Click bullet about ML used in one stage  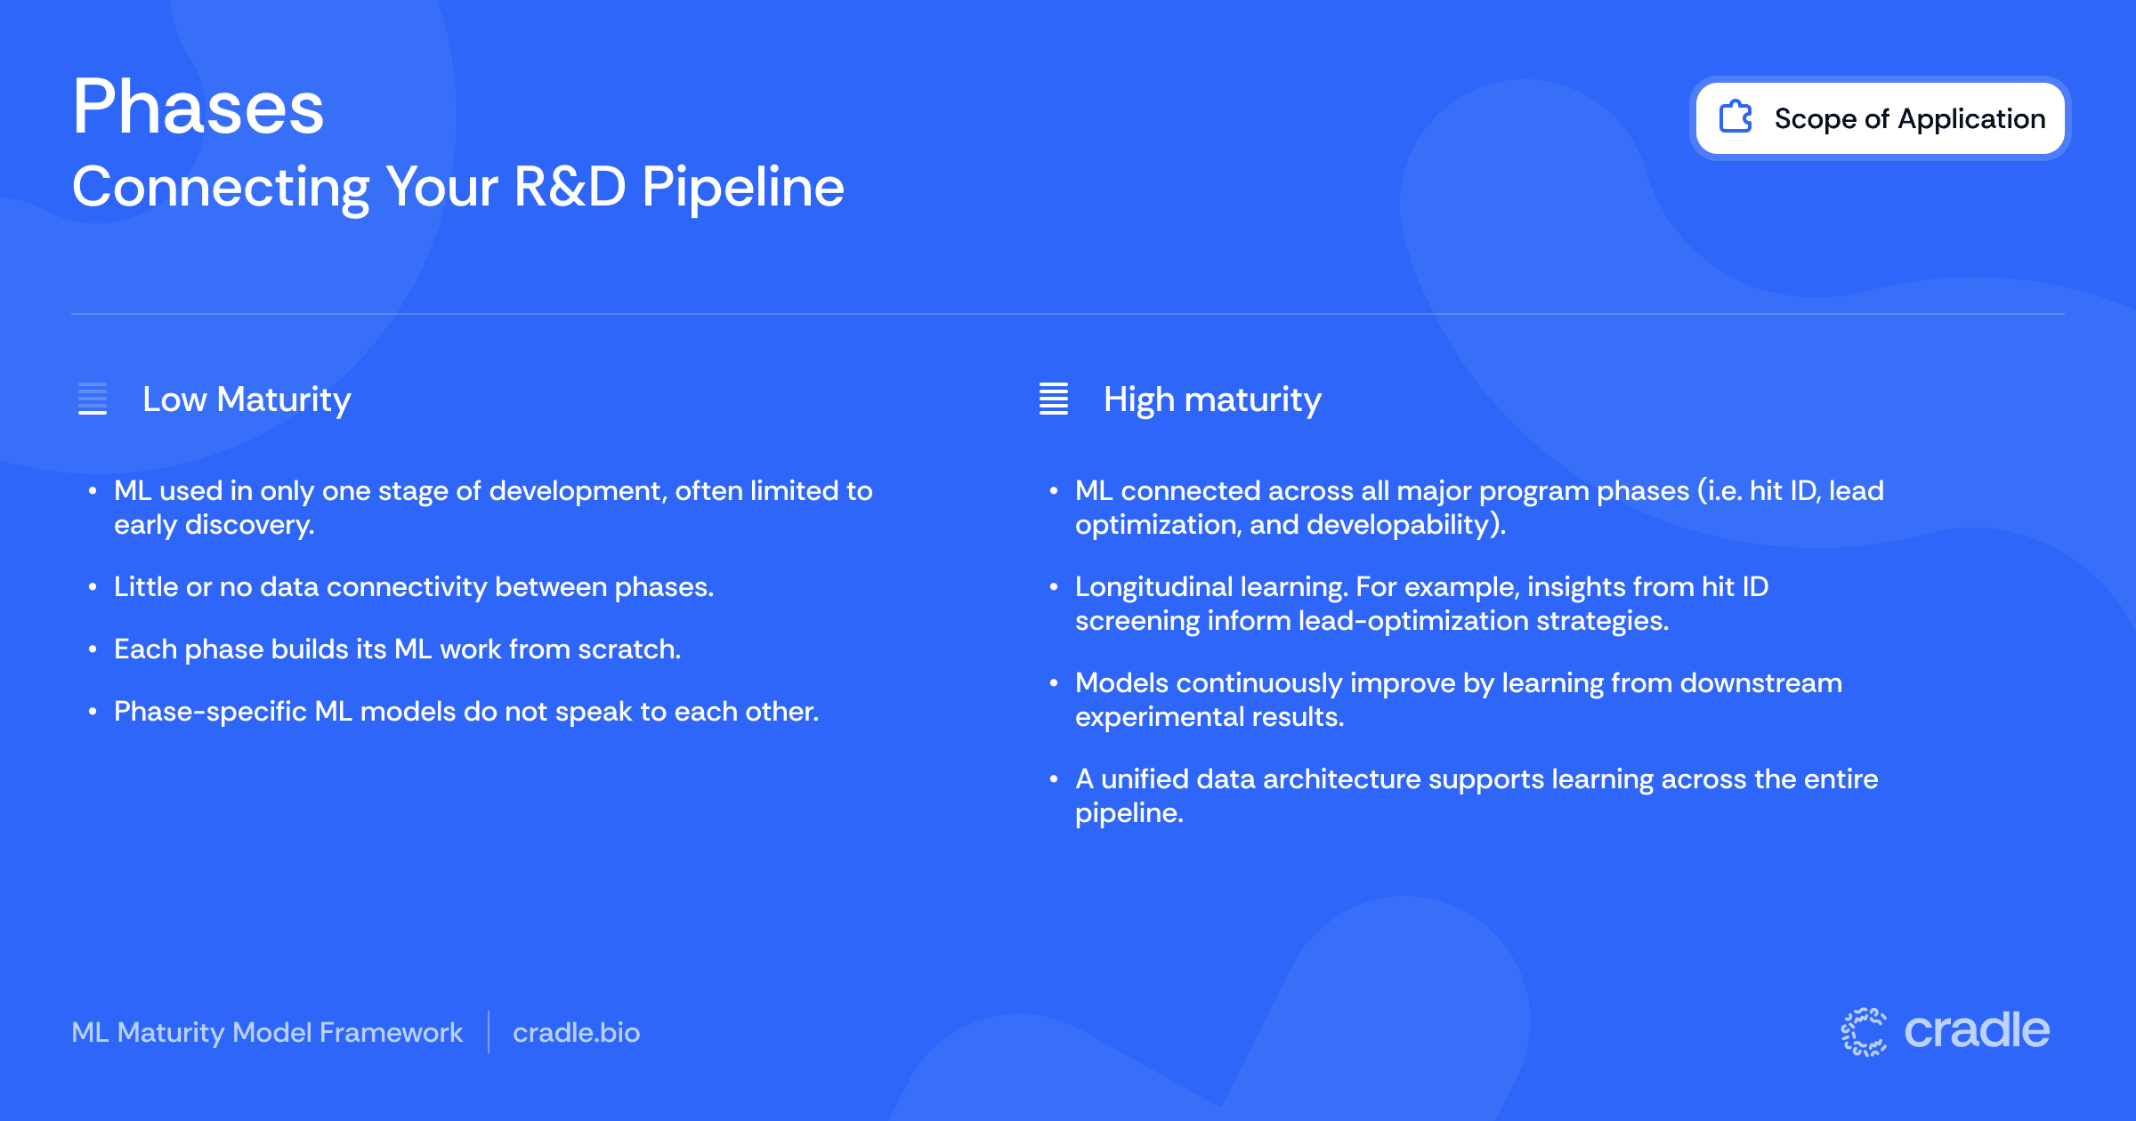tap(492, 507)
